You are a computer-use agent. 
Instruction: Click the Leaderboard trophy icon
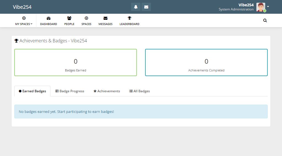point(129,18)
